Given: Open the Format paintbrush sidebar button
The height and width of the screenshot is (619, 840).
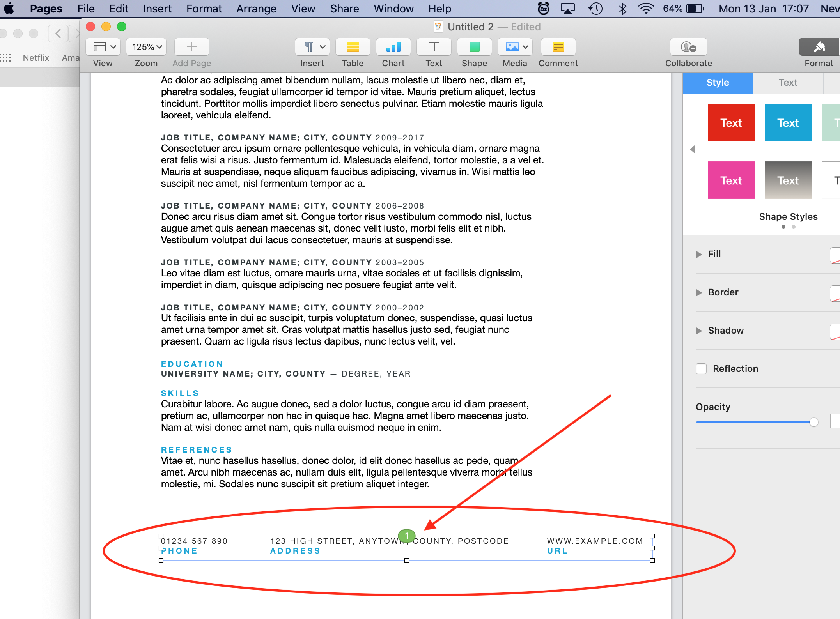Looking at the screenshot, I should coord(819,47).
